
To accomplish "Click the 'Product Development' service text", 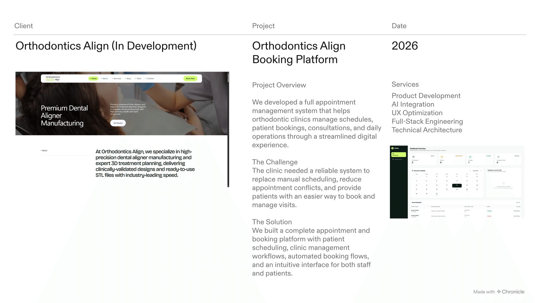I will click(426, 96).
